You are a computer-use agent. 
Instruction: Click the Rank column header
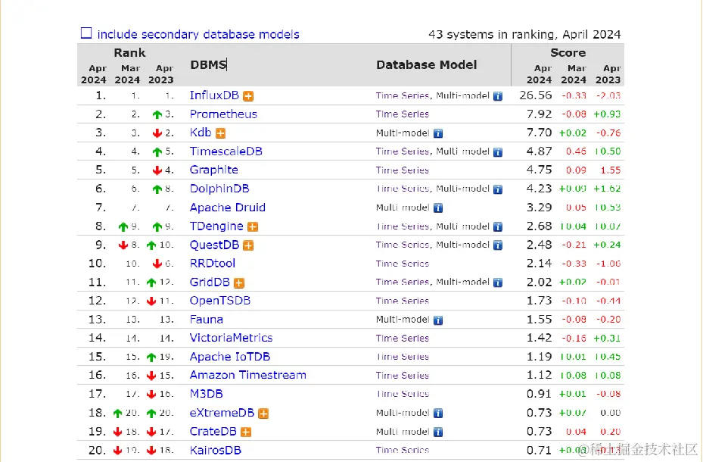coord(129,52)
